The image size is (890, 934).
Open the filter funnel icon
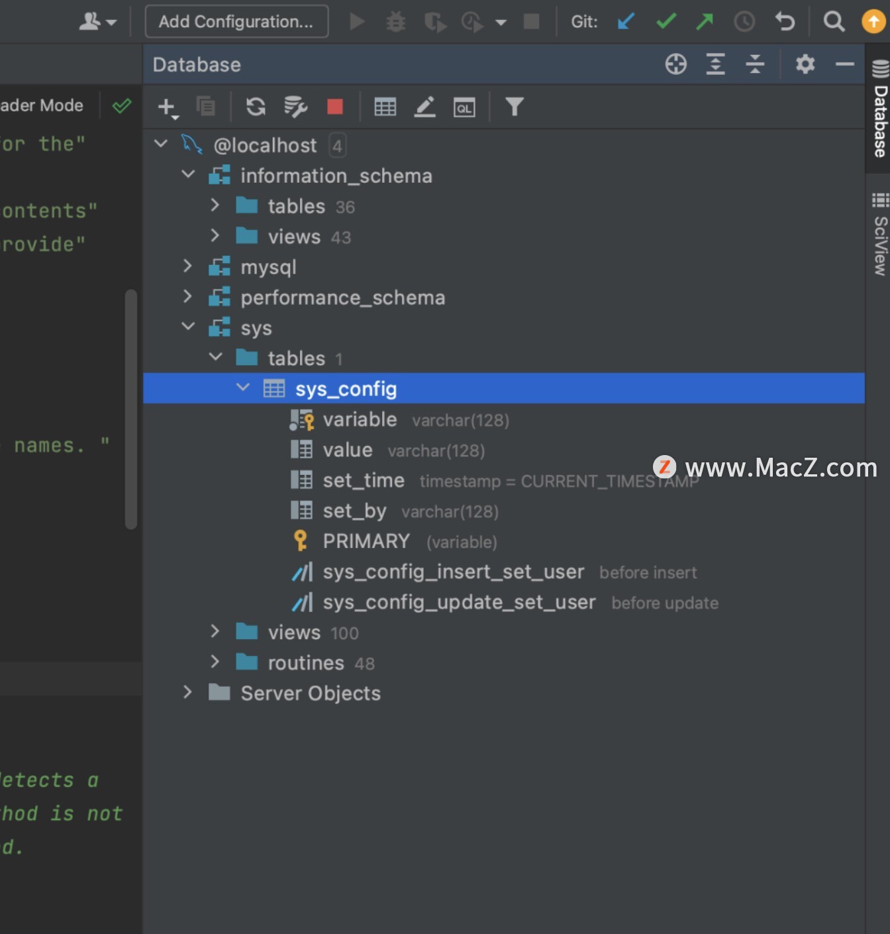tap(515, 107)
